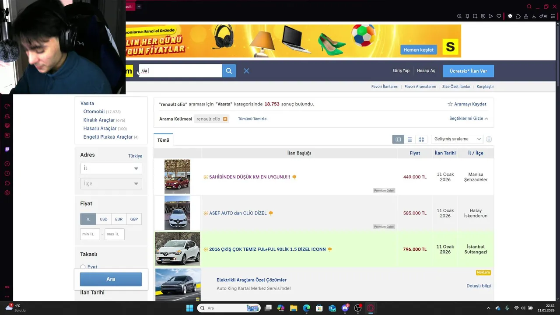Viewport: 560px width, 315px height.
Task: Collapse filters via Seçtiklerimi Gizle
Action: click(469, 119)
